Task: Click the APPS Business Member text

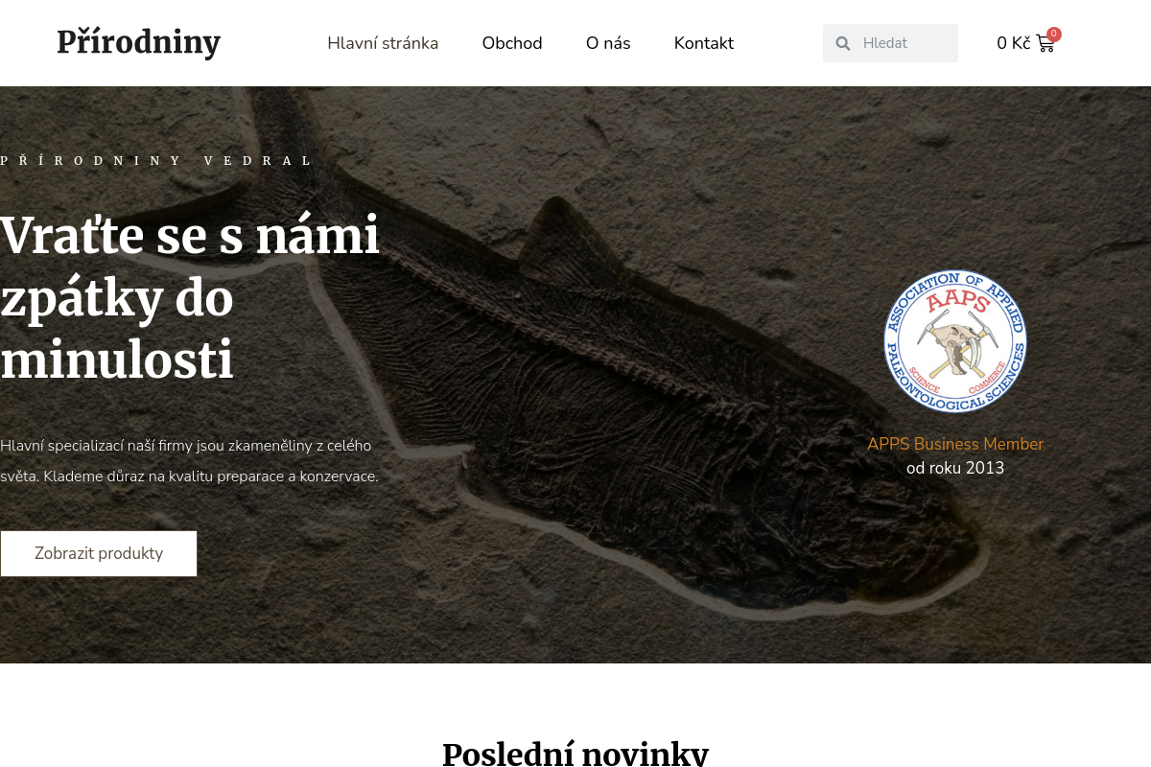Action: pyautogui.click(x=955, y=444)
